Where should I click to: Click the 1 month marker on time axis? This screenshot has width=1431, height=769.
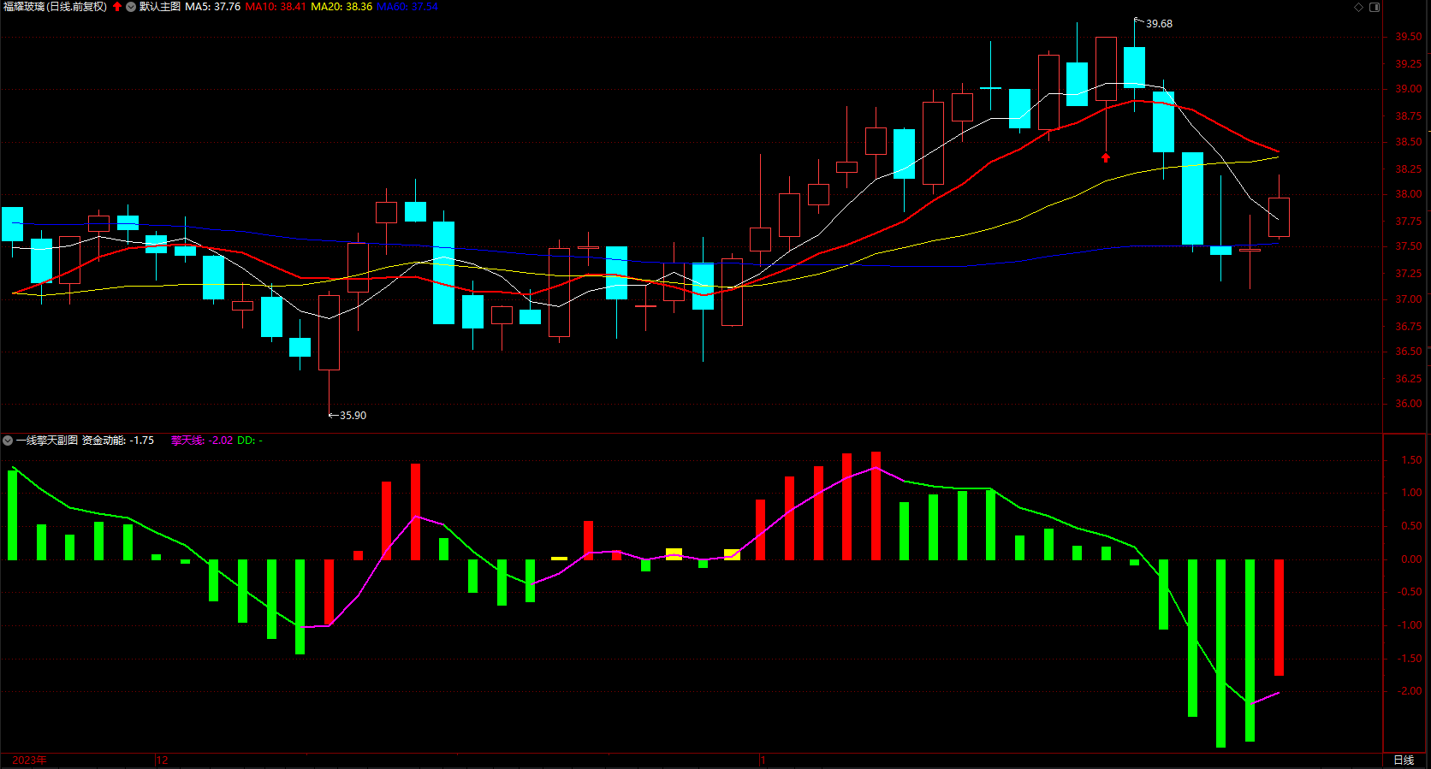(763, 760)
